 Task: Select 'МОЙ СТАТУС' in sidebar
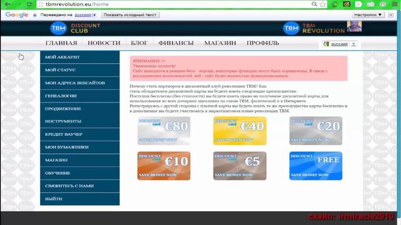pos(80,70)
